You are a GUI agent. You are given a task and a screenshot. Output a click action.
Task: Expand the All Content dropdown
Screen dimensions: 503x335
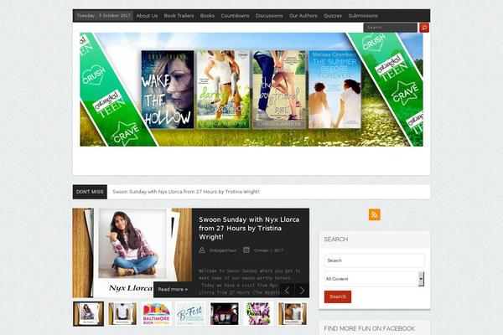[x=374, y=279]
